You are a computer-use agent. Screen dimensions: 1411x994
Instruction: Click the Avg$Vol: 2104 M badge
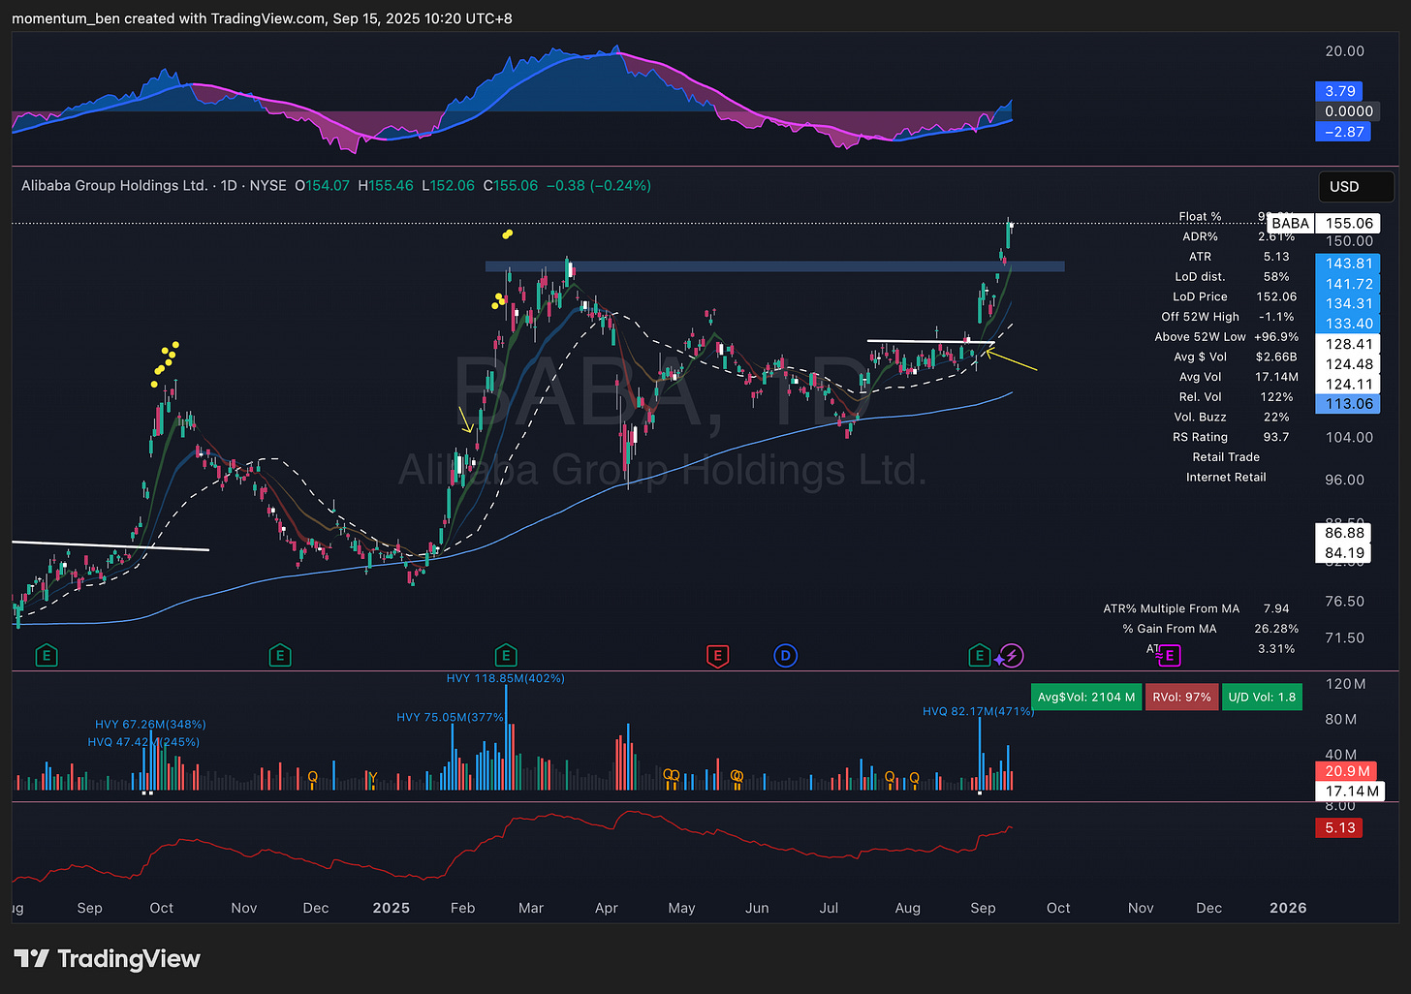1085,697
